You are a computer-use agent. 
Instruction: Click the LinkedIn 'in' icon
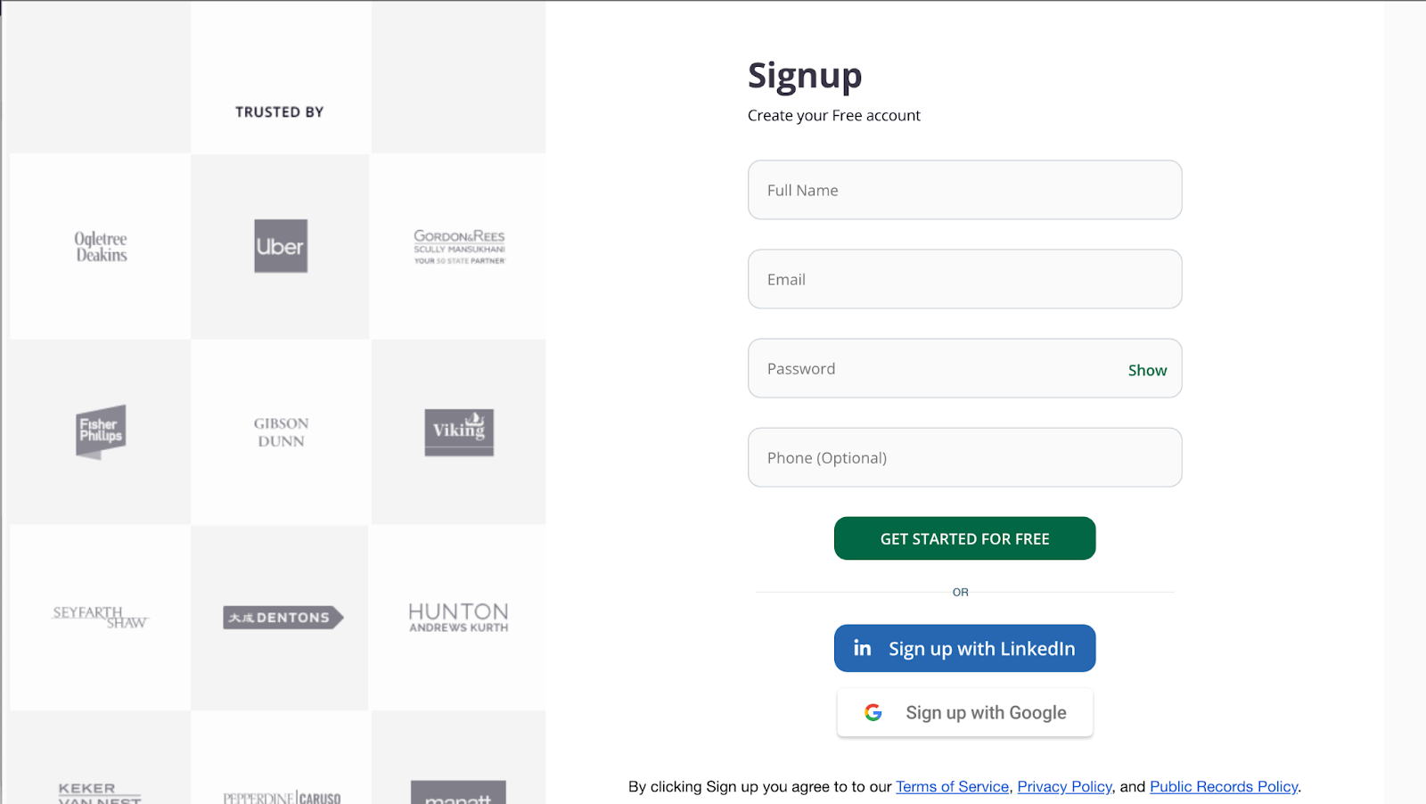tap(862, 648)
